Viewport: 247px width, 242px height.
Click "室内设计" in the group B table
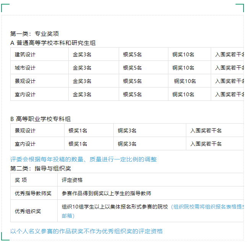[25, 144]
